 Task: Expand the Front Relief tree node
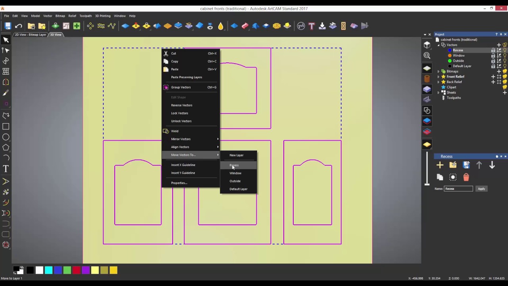click(x=439, y=77)
